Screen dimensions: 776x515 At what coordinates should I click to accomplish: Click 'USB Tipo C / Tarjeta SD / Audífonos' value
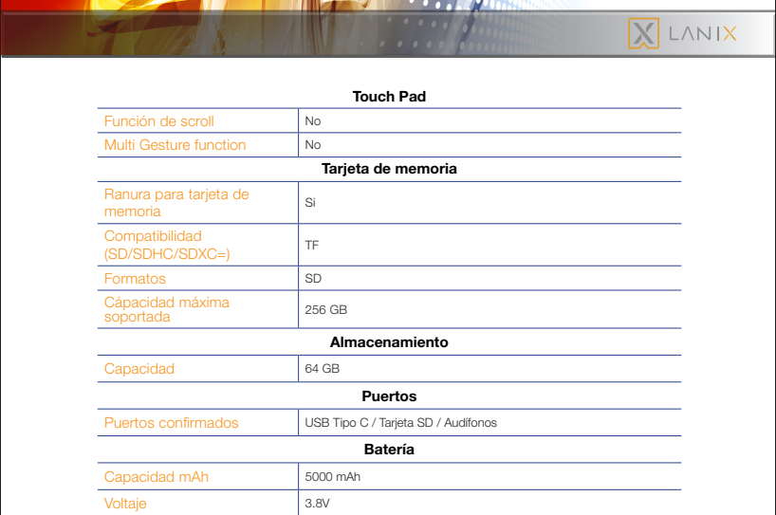(x=401, y=423)
